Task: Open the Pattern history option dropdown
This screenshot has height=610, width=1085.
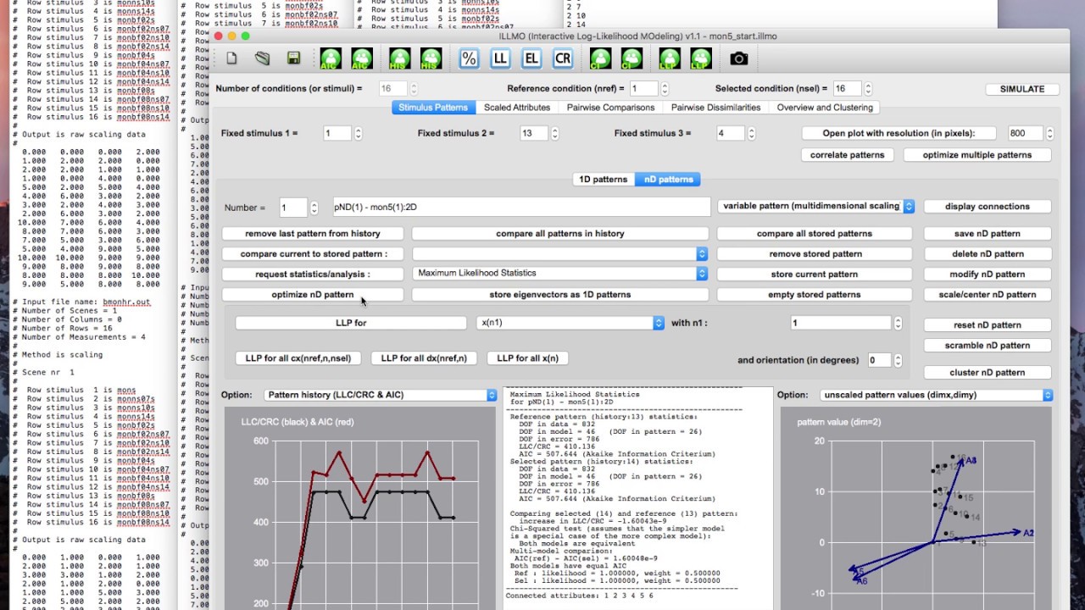Action: (x=381, y=395)
